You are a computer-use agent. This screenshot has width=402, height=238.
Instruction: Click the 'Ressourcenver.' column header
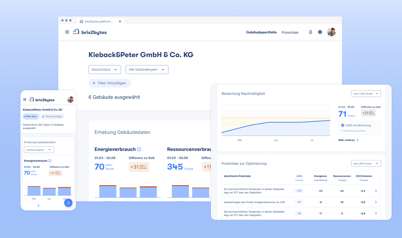pyautogui.click(x=342, y=176)
